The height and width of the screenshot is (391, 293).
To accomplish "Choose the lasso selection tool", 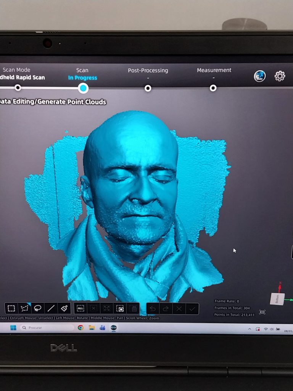I will (38, 308).
